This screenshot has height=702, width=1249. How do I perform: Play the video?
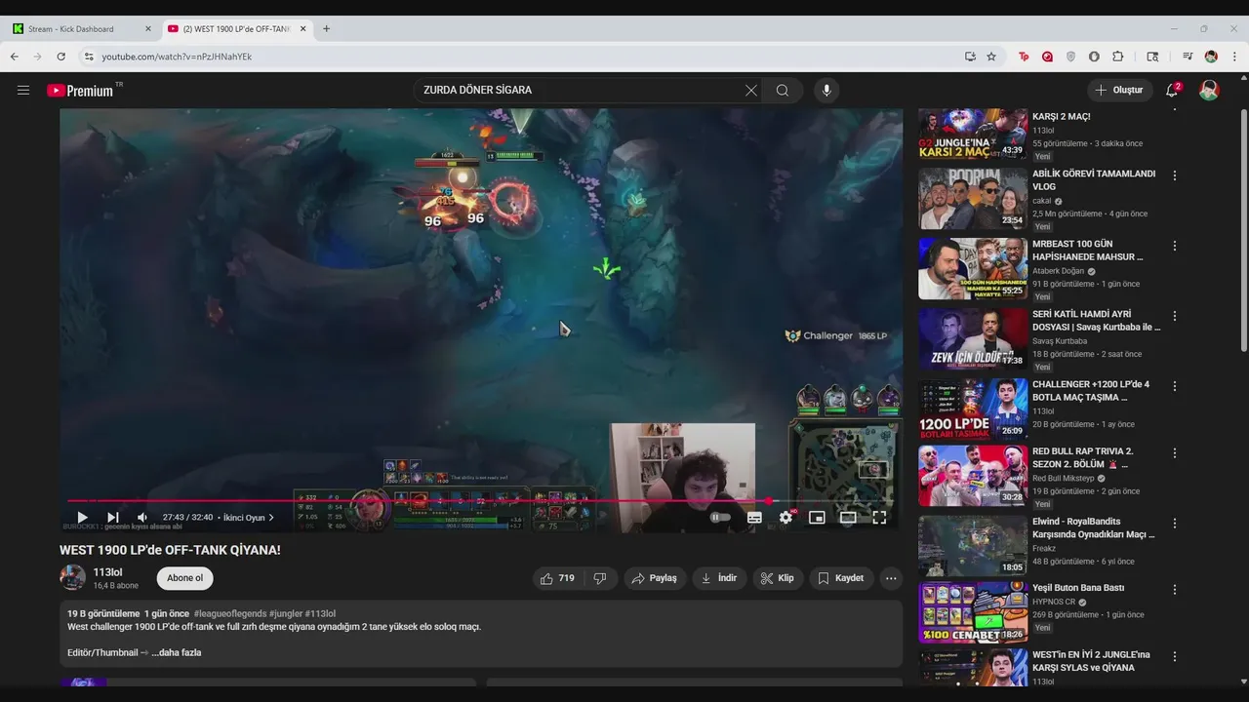[82, 518]
